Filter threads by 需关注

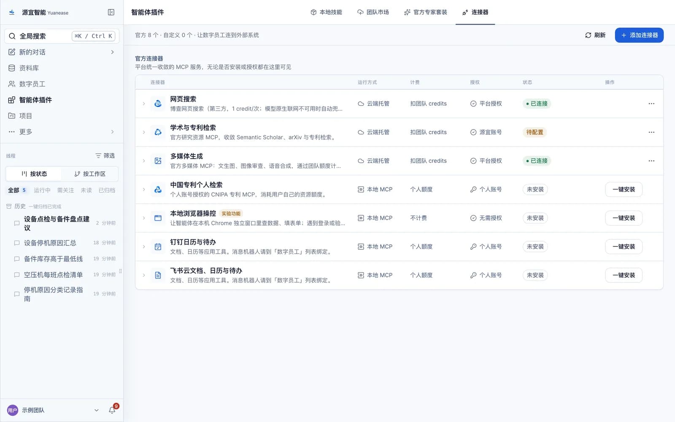point(65,190)
